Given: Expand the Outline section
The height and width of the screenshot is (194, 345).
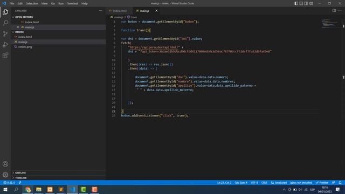Looking at the screenshot, I should click(20, 172).
